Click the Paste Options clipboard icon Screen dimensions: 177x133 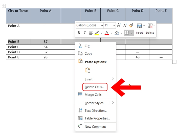[88, 70]
